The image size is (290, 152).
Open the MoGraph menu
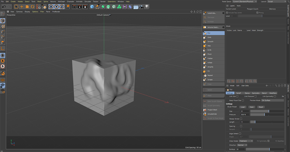coord(61,1)
